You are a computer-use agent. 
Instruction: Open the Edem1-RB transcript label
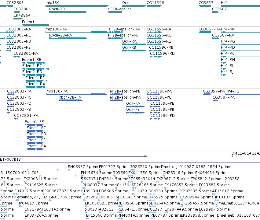click(x=35, y=78)
